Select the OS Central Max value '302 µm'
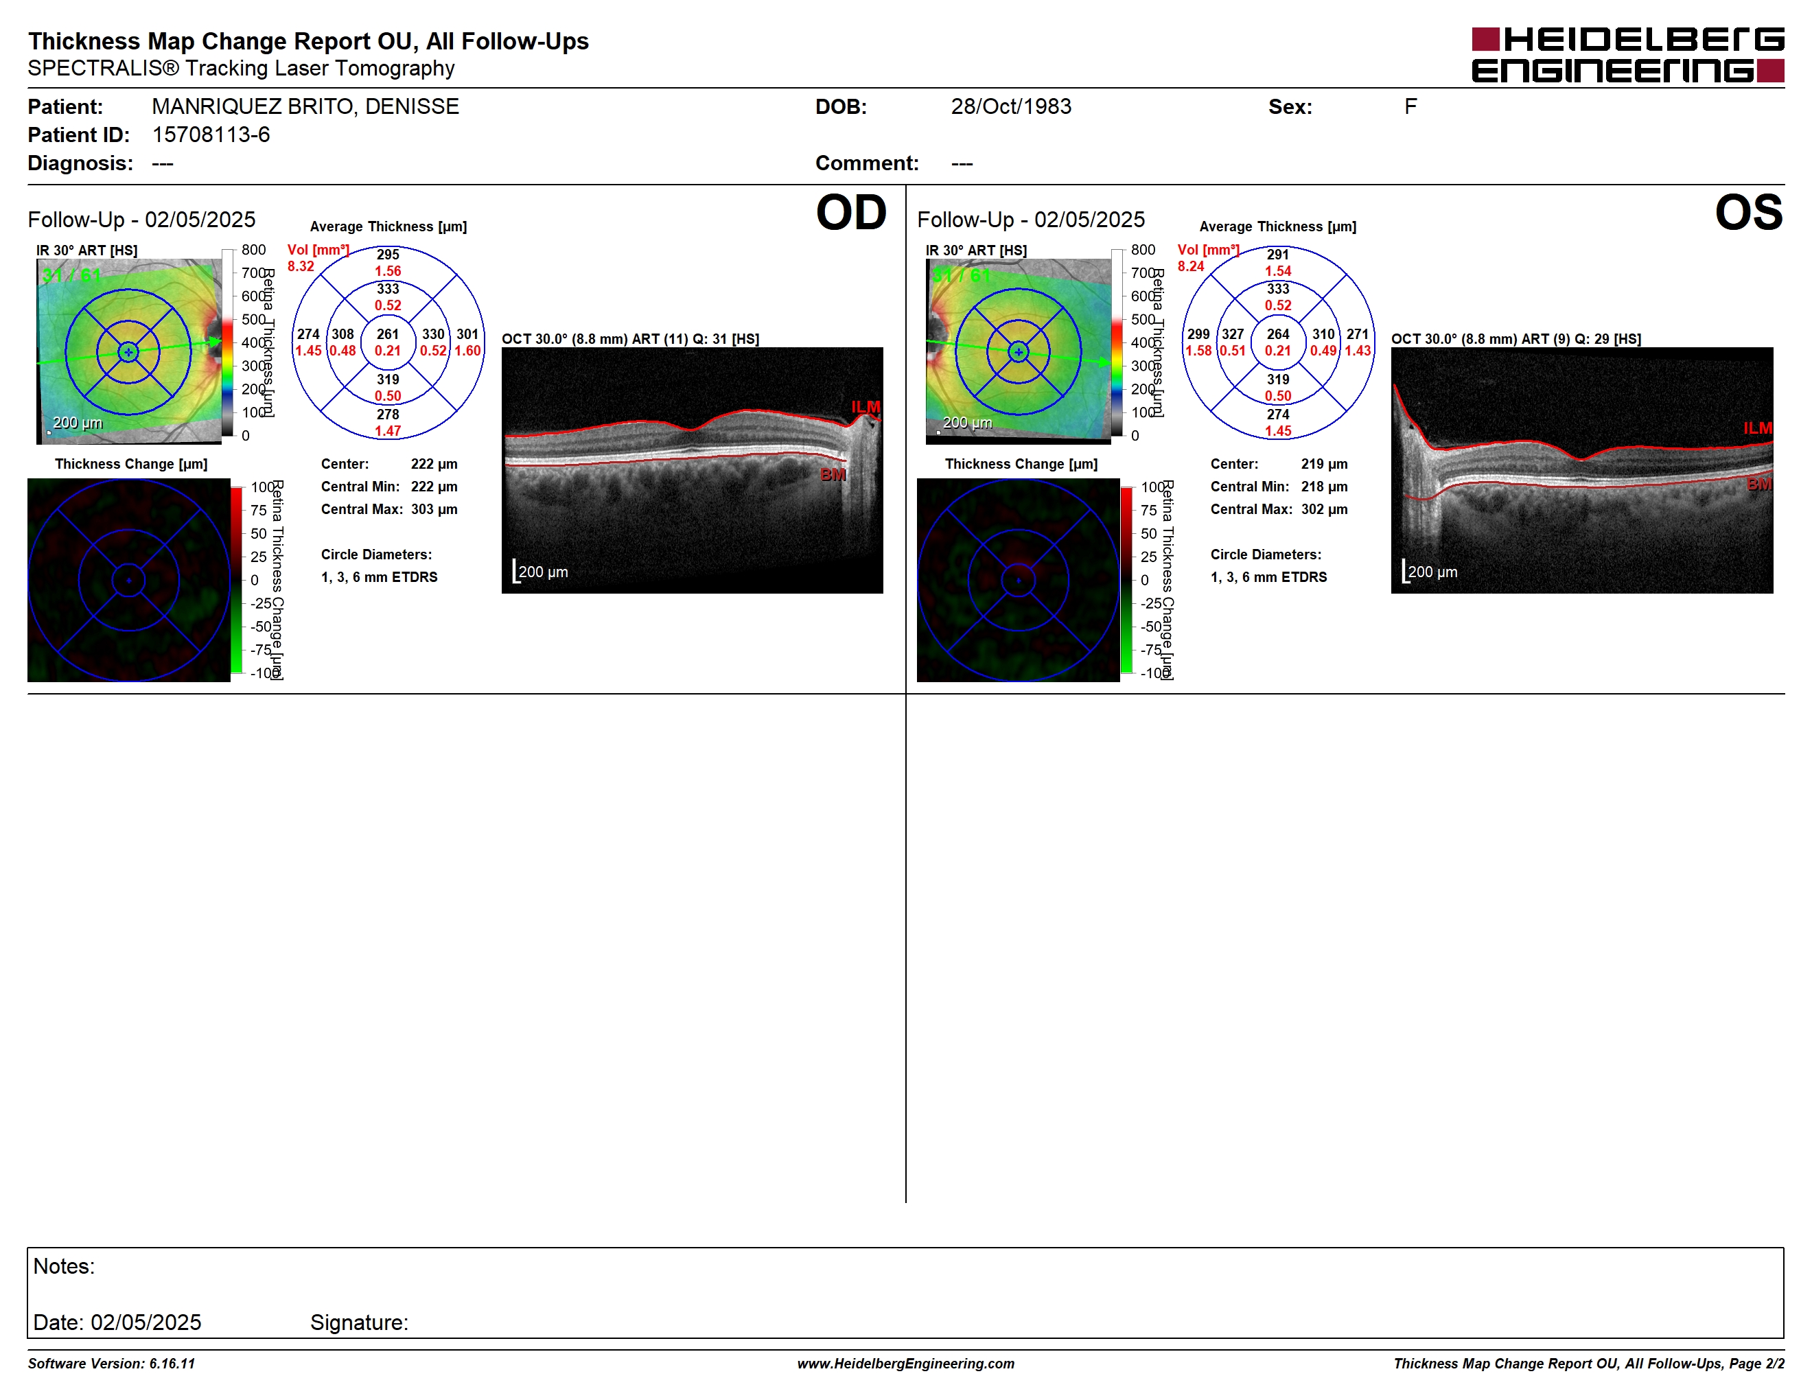 coord(1324,509)
